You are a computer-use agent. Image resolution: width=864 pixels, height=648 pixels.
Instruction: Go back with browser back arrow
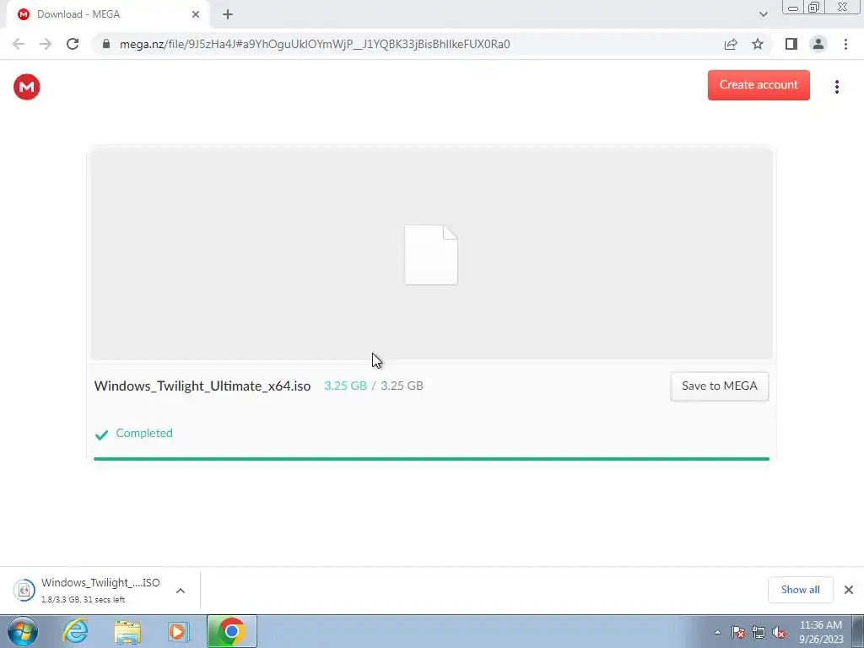[x=19, y=44]
